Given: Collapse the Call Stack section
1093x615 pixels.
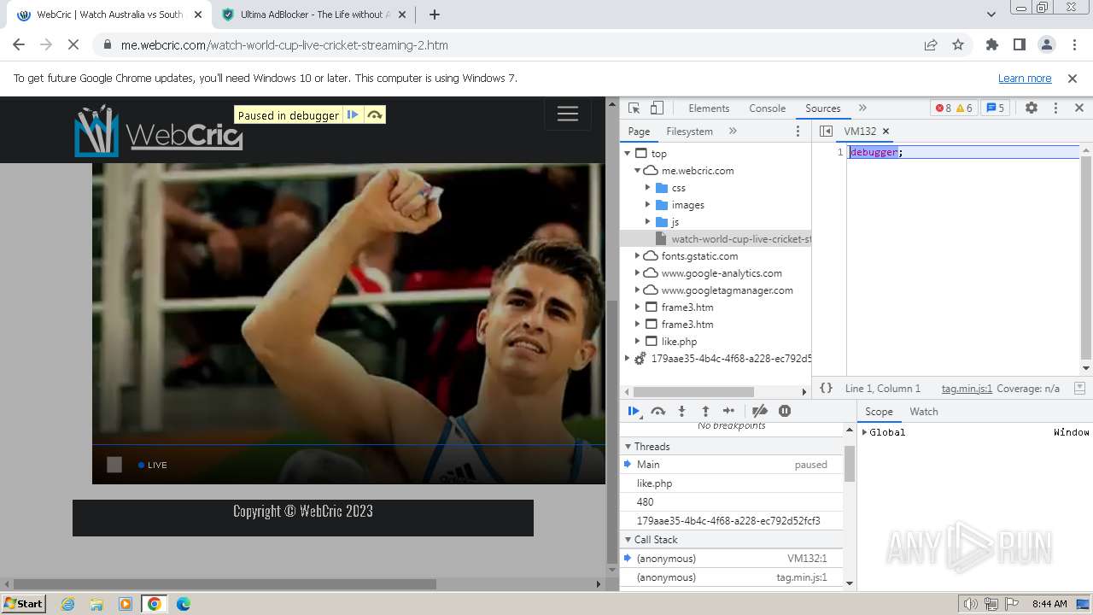Looking at the screenshot, I should click(x=628, y=540).
